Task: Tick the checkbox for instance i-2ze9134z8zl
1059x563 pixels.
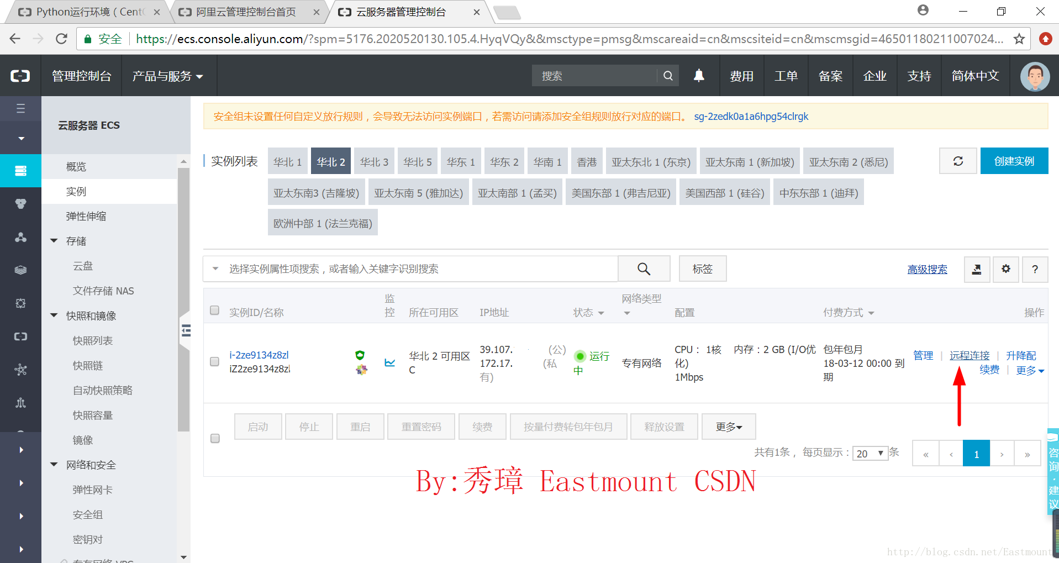Action: 215,361
